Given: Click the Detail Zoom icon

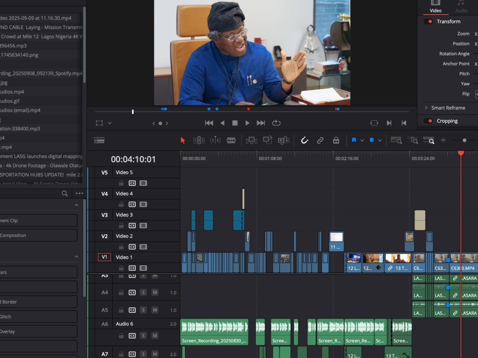Looking at the screenshot, I should click(x=413, y=140).
